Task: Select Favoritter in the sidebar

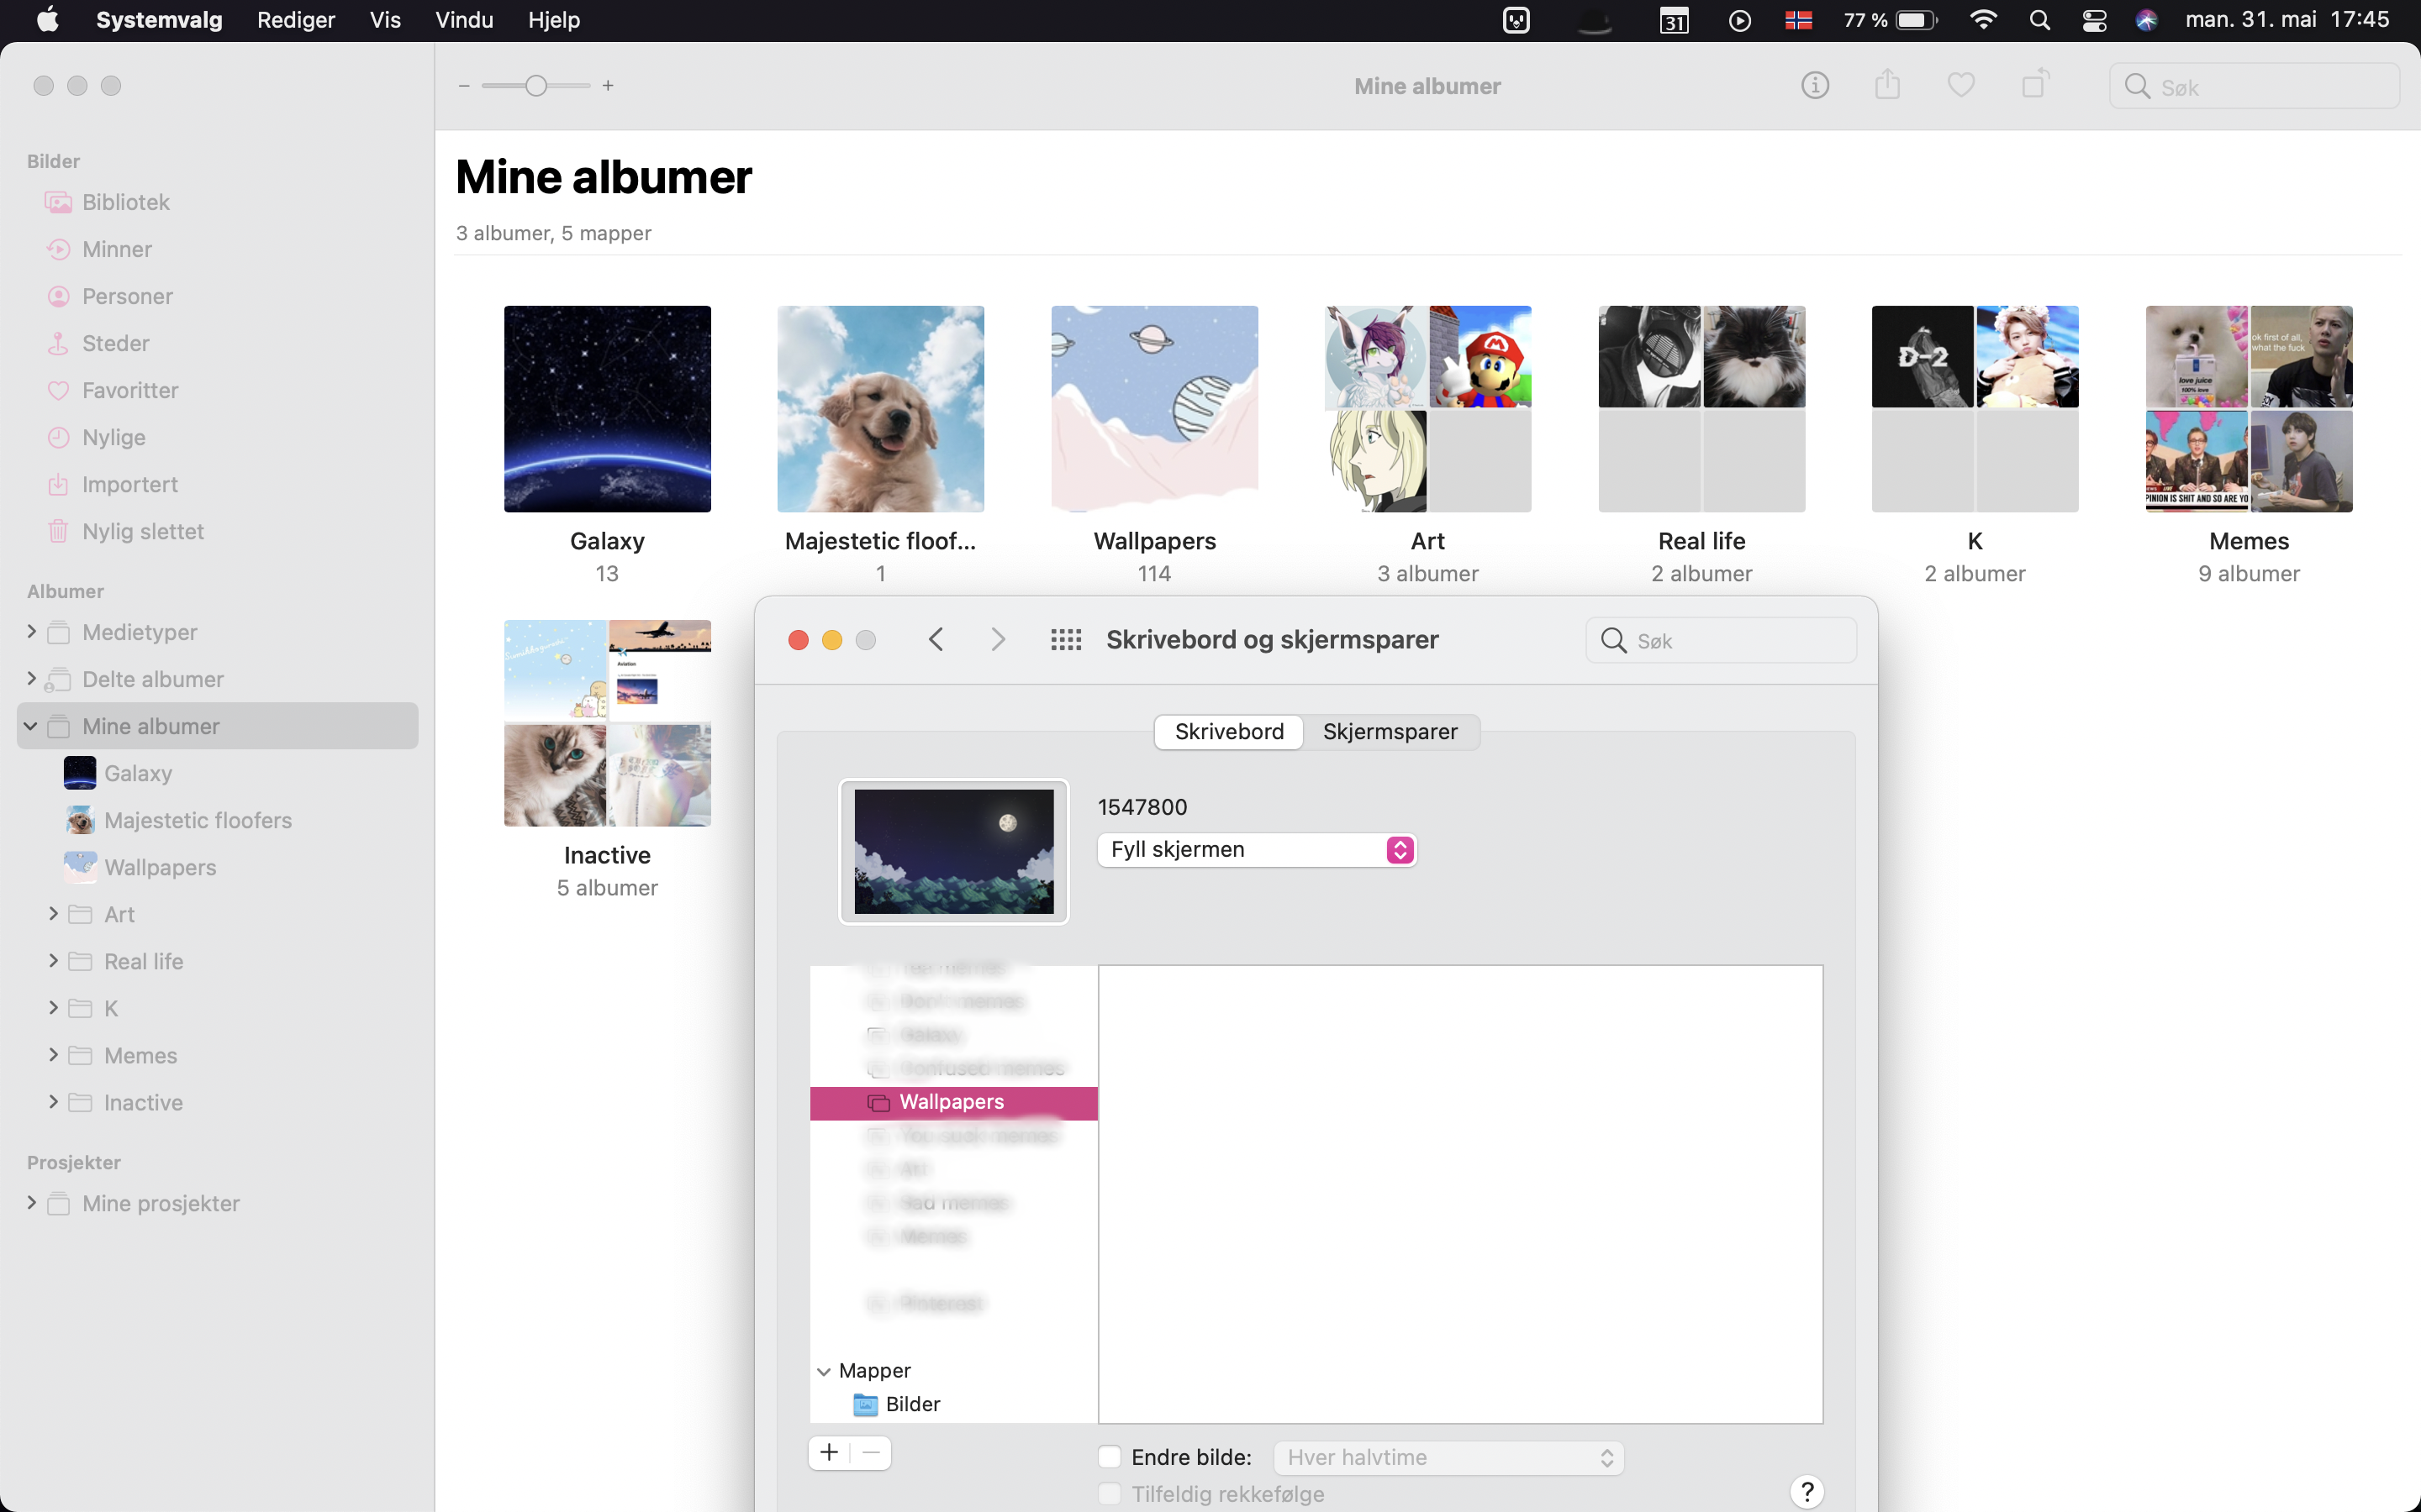Action: tap(130, 390)
